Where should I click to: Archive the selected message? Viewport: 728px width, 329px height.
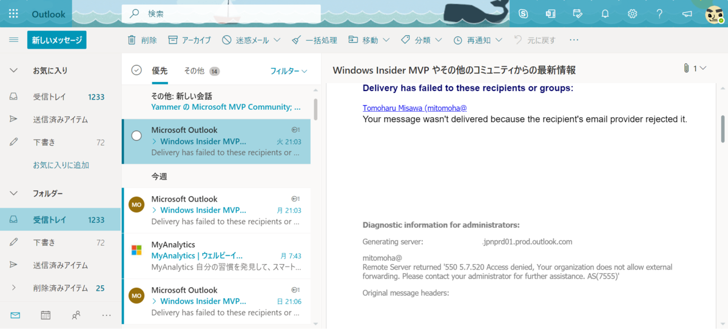[189, 40]
